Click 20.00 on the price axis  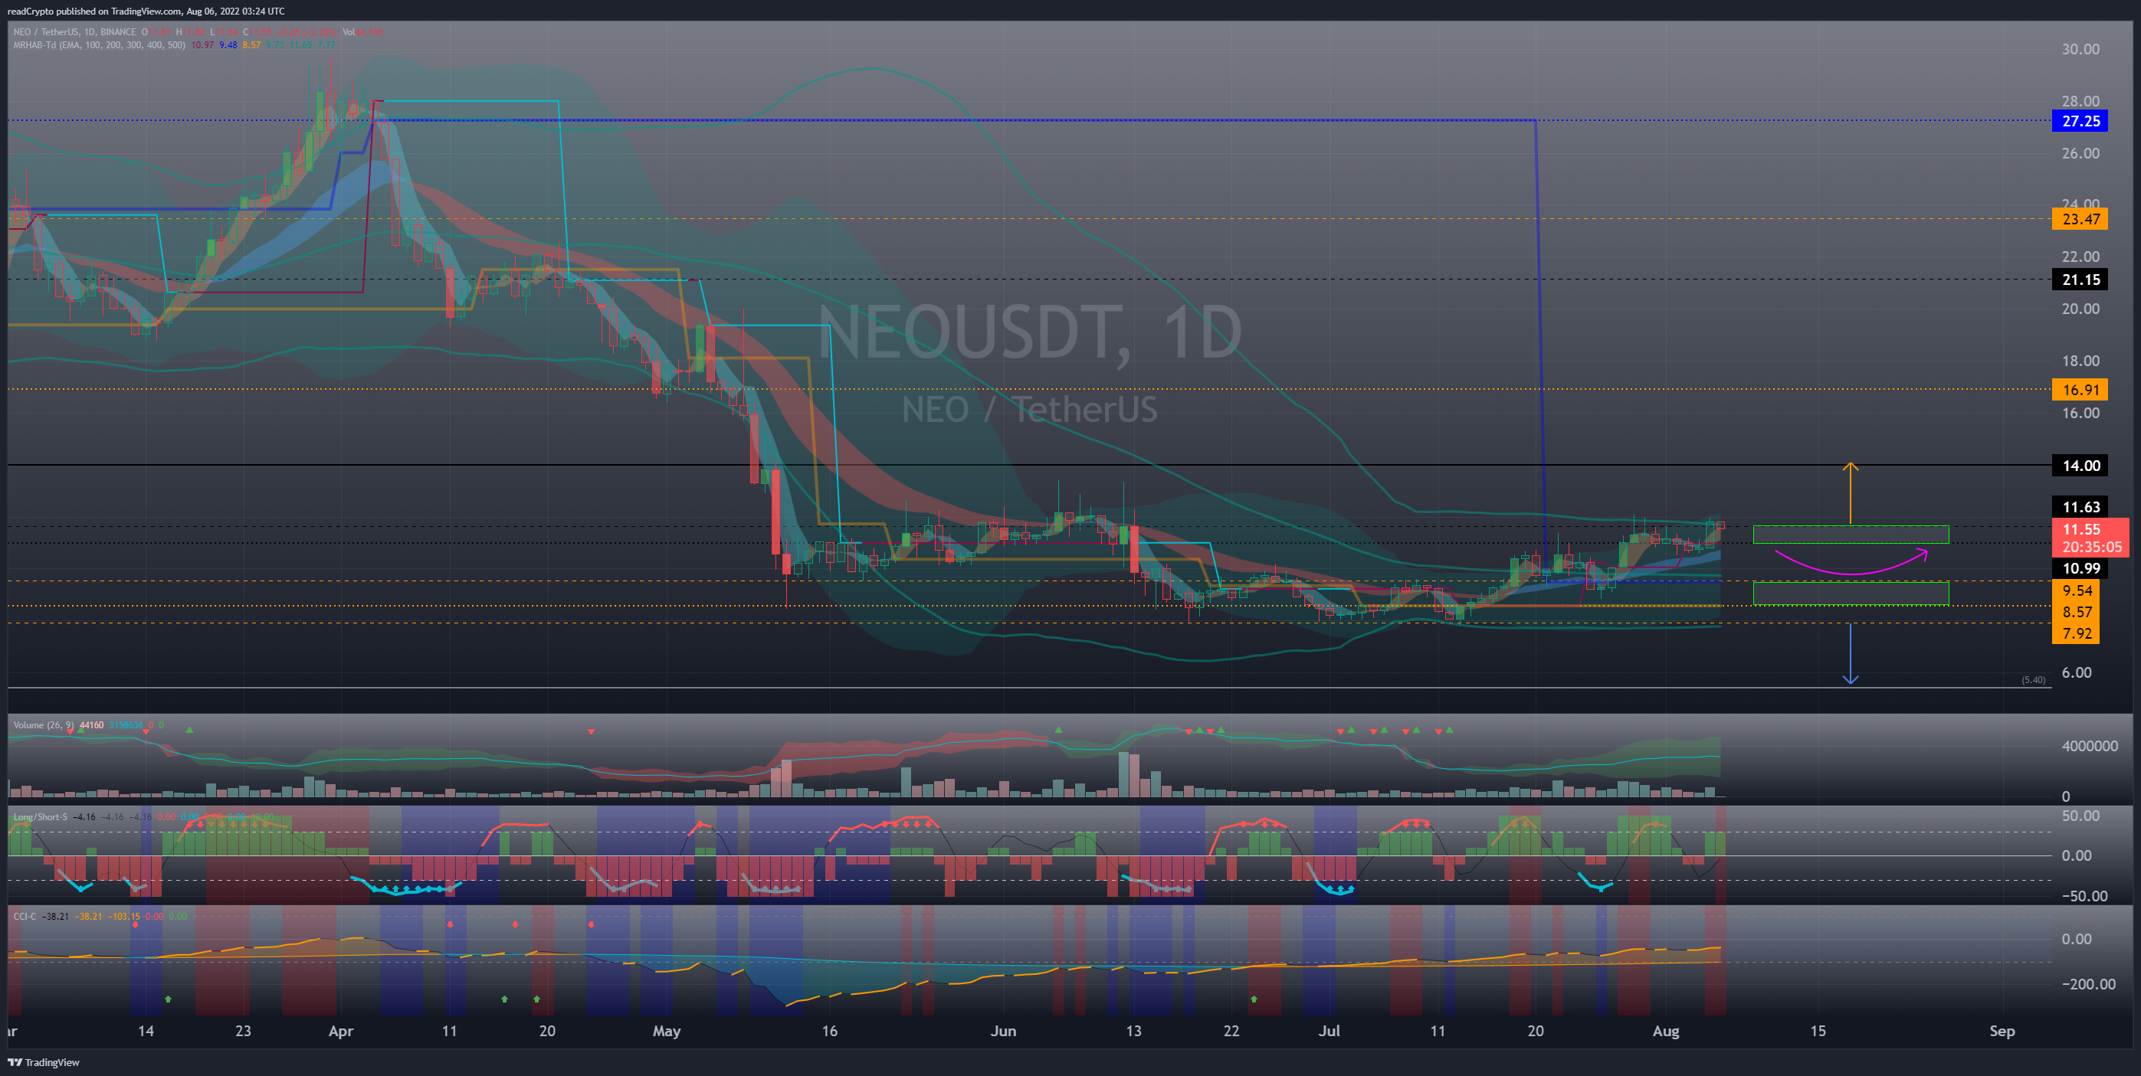coord(2080,309)
